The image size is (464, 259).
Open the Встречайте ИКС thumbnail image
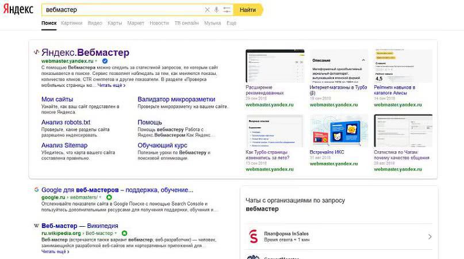(x=339, y=131)
